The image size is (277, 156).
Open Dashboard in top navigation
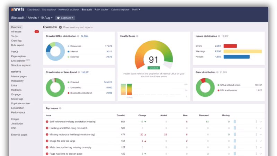33,10
